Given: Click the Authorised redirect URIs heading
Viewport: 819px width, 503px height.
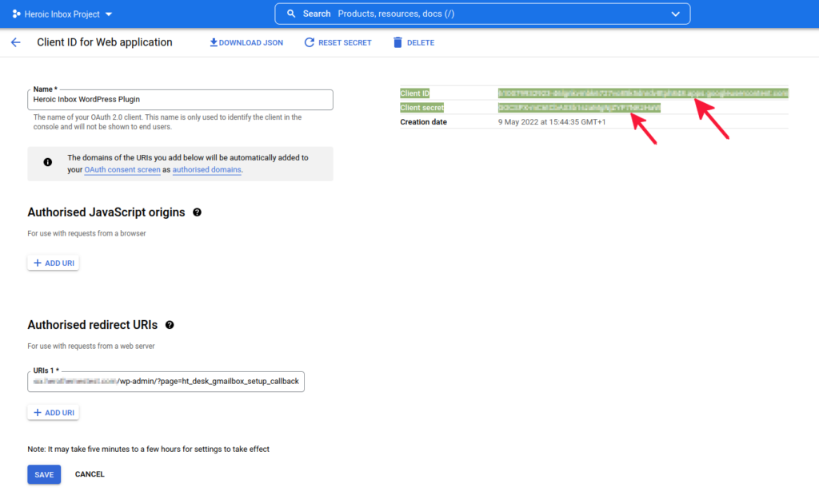Looking at the screenshot, I should 93,325.
